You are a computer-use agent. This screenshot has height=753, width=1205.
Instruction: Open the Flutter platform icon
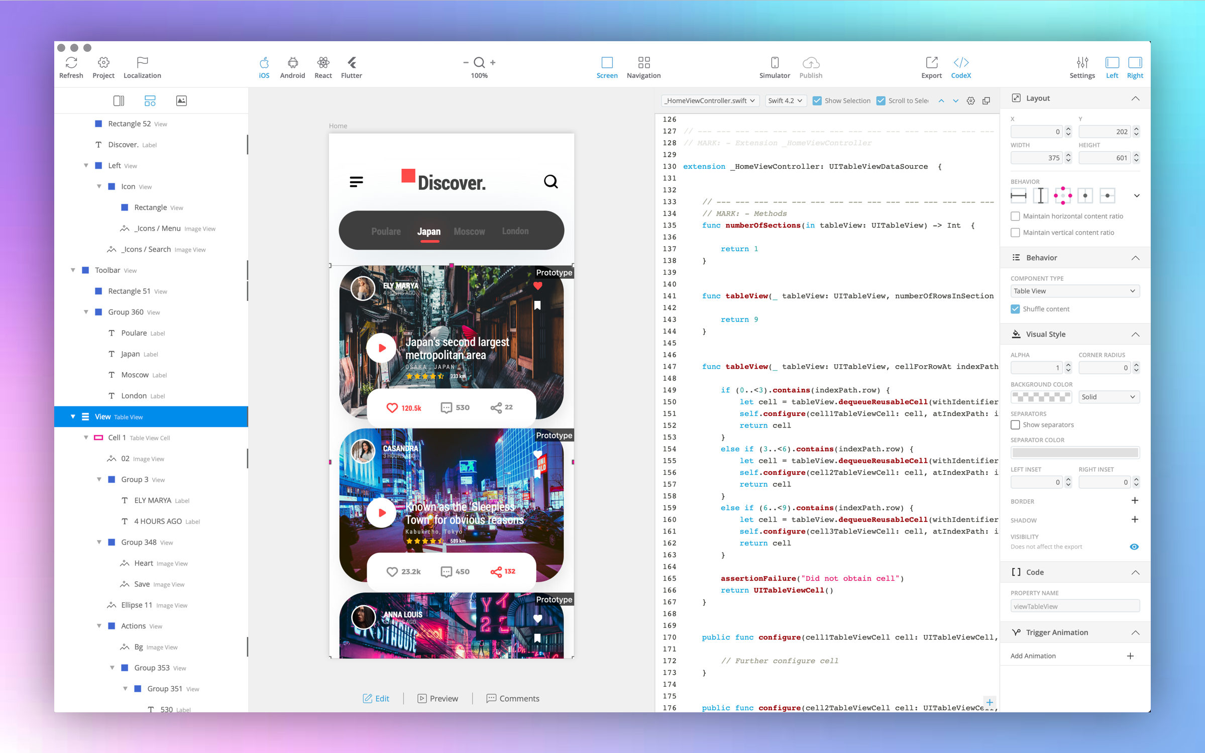coord(351,63)
